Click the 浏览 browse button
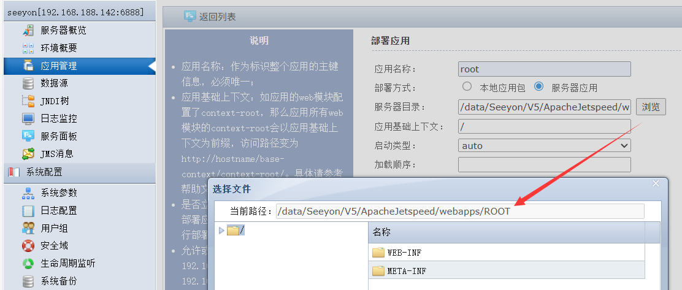 point(651,107)
